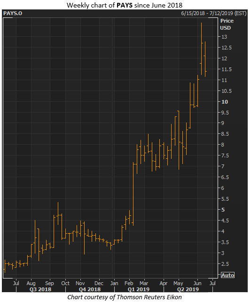Click the Dec month label
Image resolution: width=251 pixels, height=303 pixels.
[x=99, y=283]
